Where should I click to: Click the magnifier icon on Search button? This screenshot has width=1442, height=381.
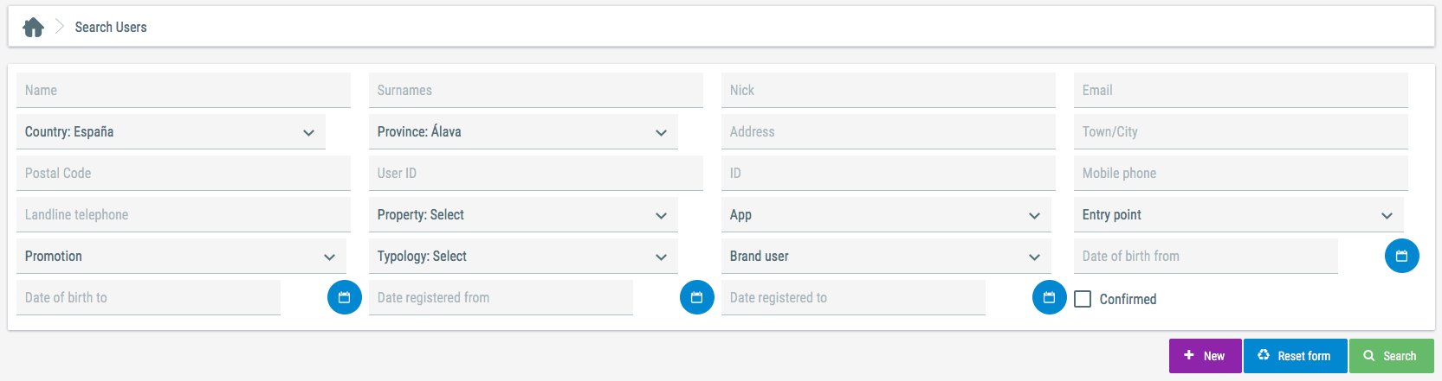click(x=1368, y=356)
